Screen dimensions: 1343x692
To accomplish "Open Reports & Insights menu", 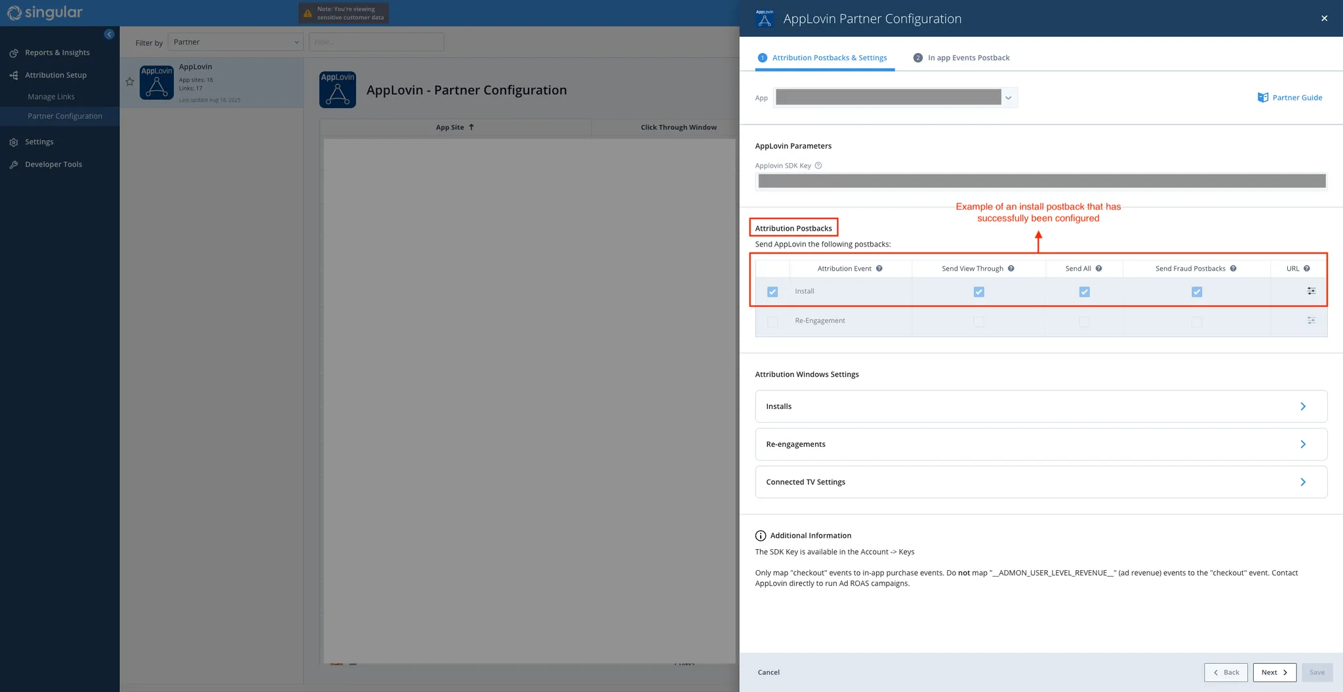I will 57,53.
